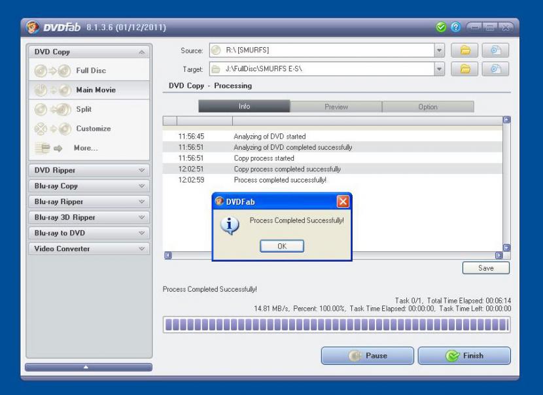Select log row 'Analyzing of DVD completed successfully'
The height and width of the screenshot is (395, 543).
[x=332, y=147]
